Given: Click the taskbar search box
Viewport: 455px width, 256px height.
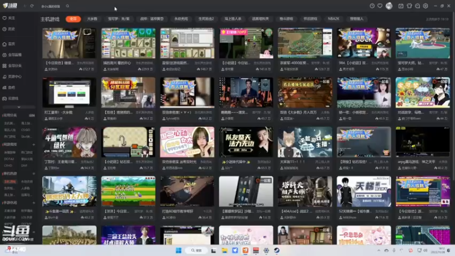Looking at the screenshot, I should click(196, 250).
